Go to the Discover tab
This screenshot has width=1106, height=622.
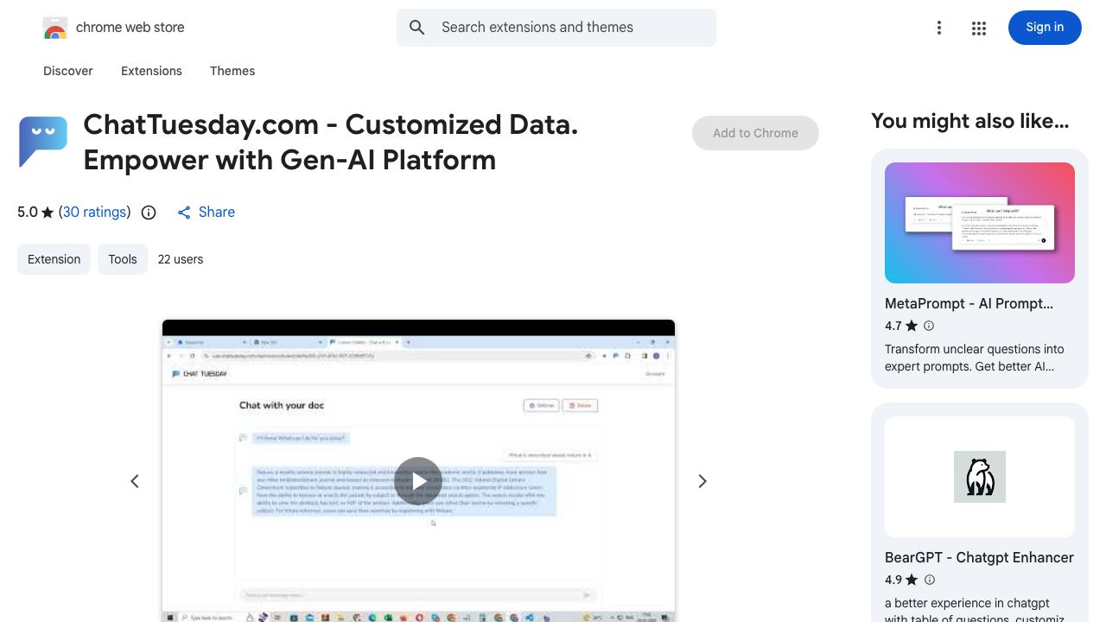[x=68, y=71]
